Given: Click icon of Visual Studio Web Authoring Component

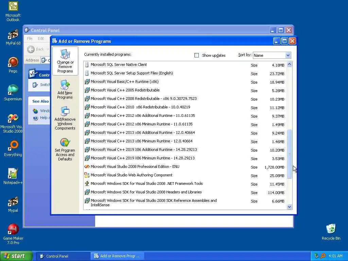Looking at the screenshot, I should (x=87, y=175).
